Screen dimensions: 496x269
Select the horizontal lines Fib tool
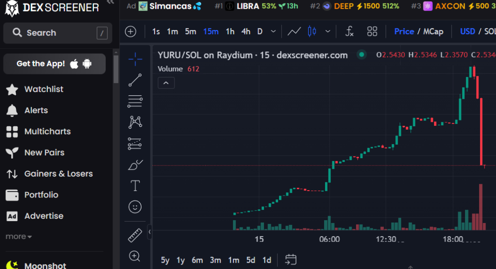click(135, 102)
